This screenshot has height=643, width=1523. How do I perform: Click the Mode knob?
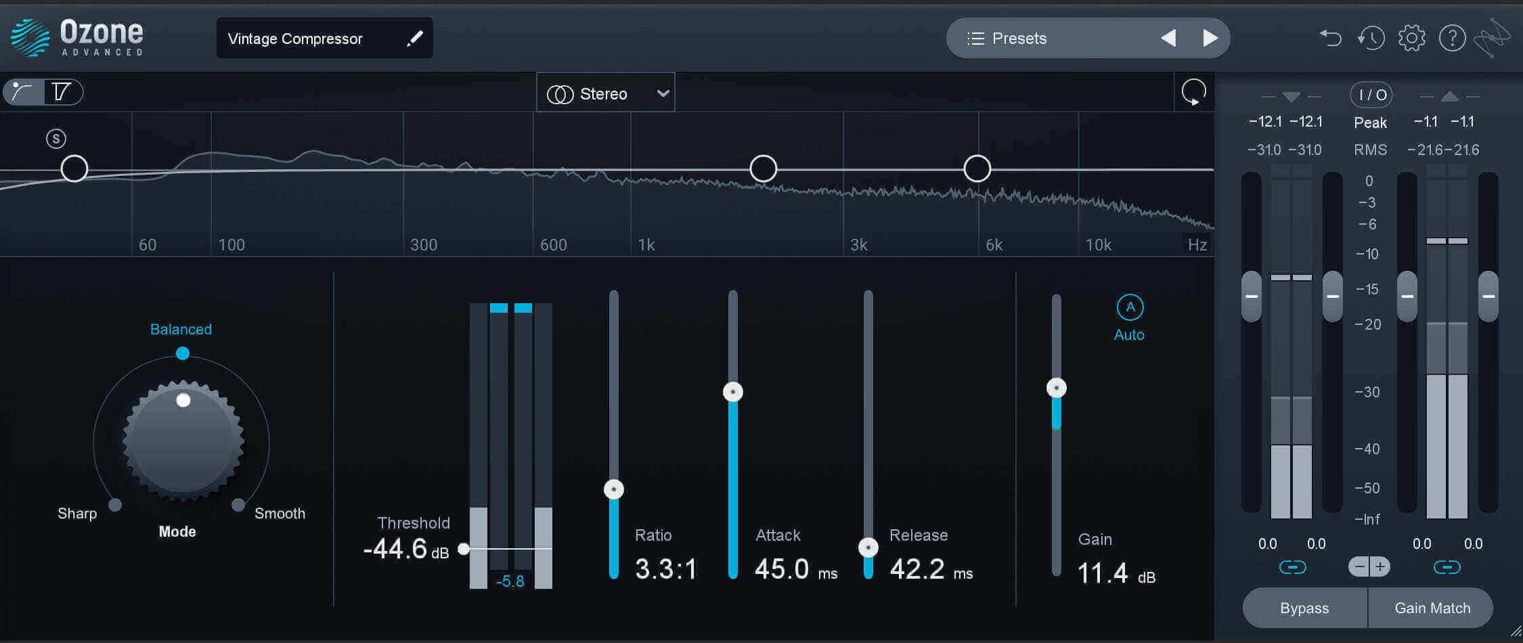(183, 441)
